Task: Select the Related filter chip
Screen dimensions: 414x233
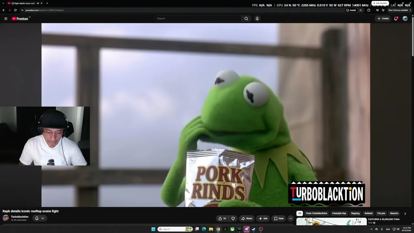Action: [368, 214]
